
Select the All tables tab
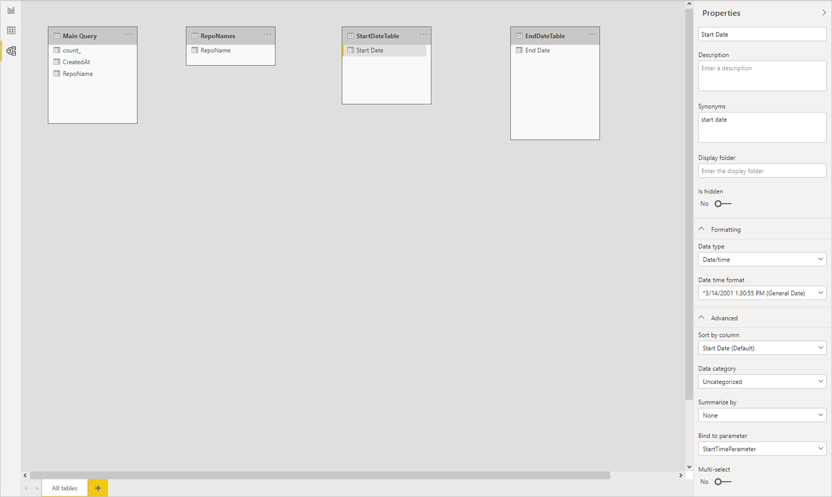[x=65, y=488]
